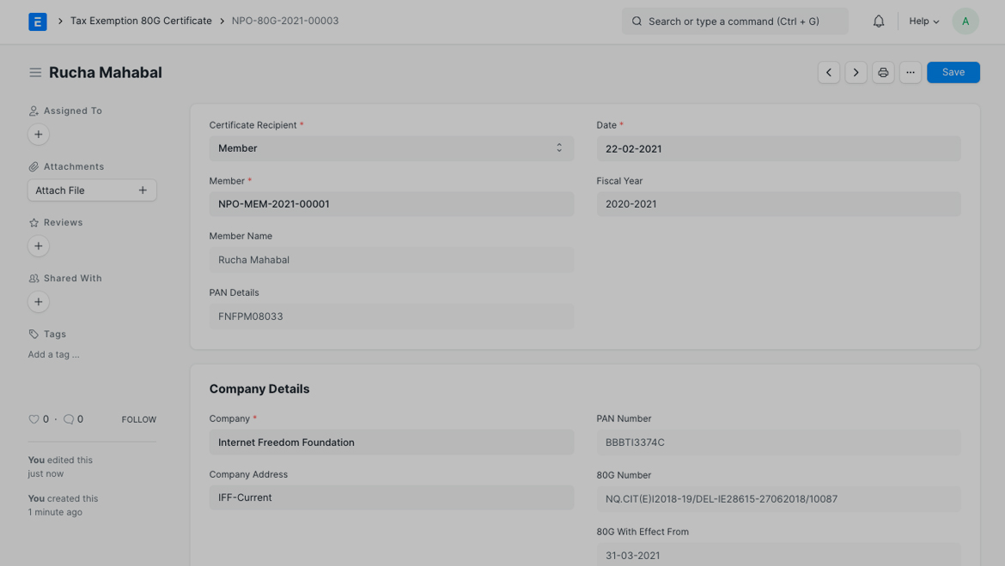Go to the next document arrow
1005x566 pixels.
(856, 73)
